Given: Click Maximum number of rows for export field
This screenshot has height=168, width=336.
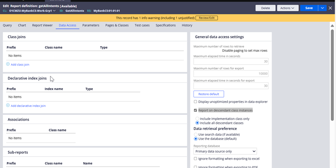Looking at the screenshot, I should [x=231, y=74].
